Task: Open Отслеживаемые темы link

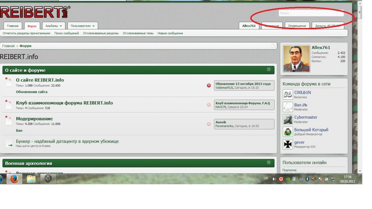Action: click(138, 33)
